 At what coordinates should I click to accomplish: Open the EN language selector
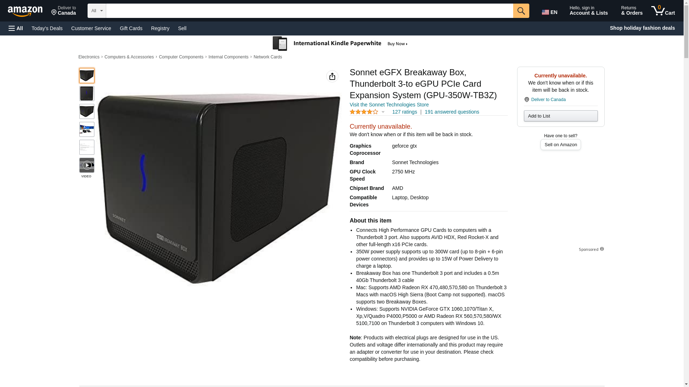click(550, 12)
